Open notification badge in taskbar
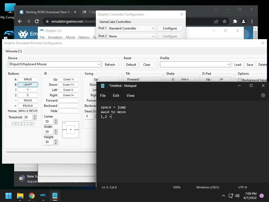 click(261, 195)
